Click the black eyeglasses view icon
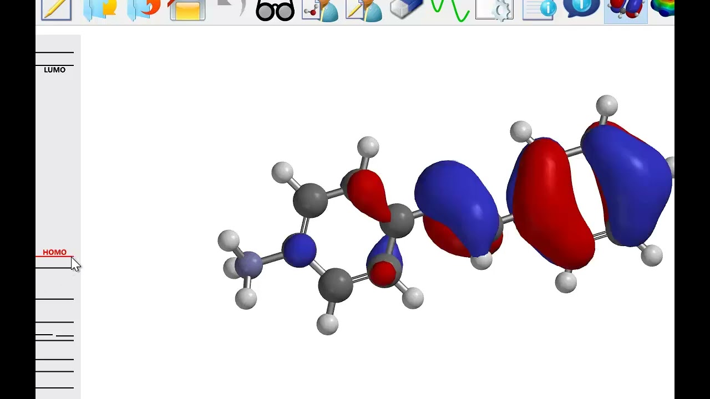The width and height of the screenshot is (710, 399). [275, 10]
